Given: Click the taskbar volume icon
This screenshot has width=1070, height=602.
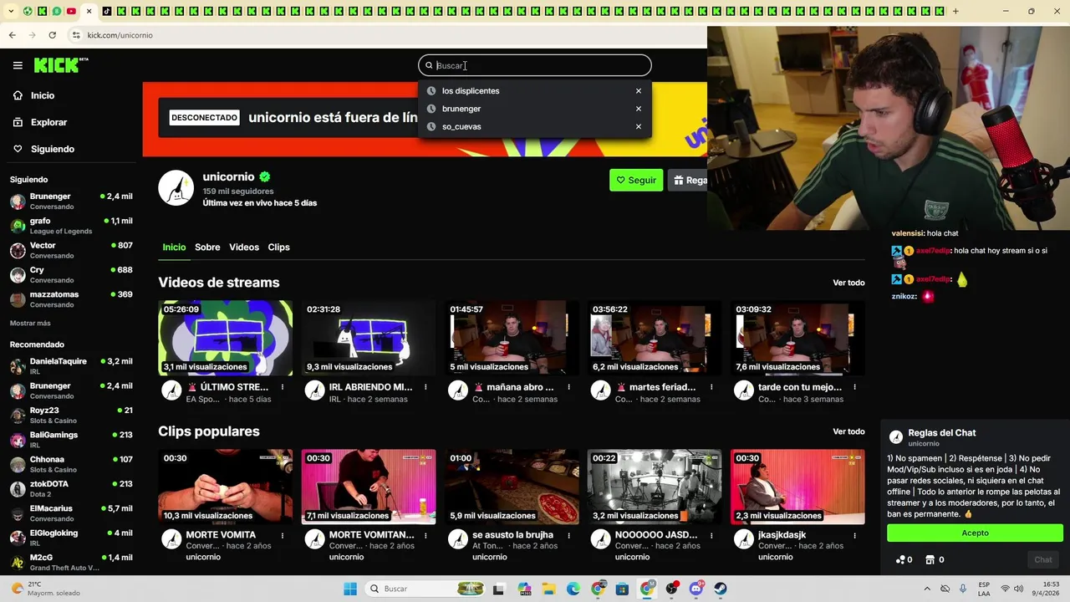Looking at the screenshot, I should tap(1019, 589).
